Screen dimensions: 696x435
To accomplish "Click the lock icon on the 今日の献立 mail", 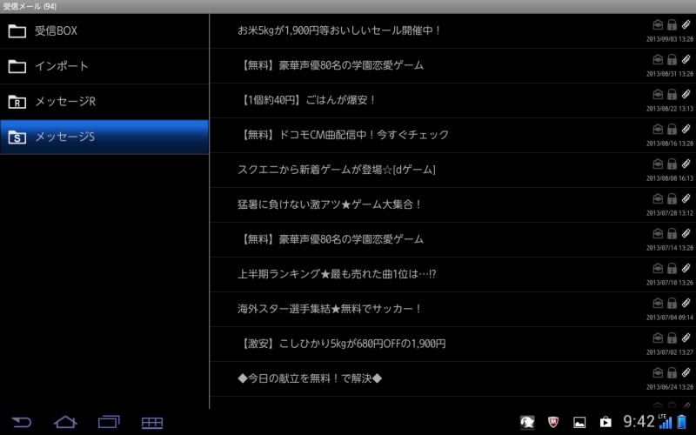I will pos(672,372).
